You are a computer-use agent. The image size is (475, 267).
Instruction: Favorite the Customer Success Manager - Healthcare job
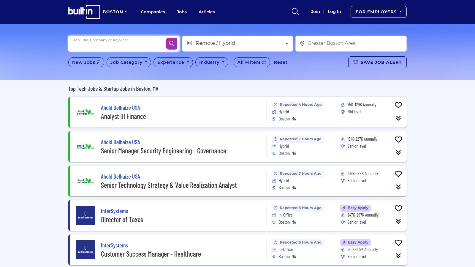point(398,243)
